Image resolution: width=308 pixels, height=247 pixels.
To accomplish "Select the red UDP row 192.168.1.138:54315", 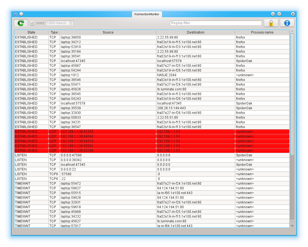I will pyautogui.click(x=152, y=141).
